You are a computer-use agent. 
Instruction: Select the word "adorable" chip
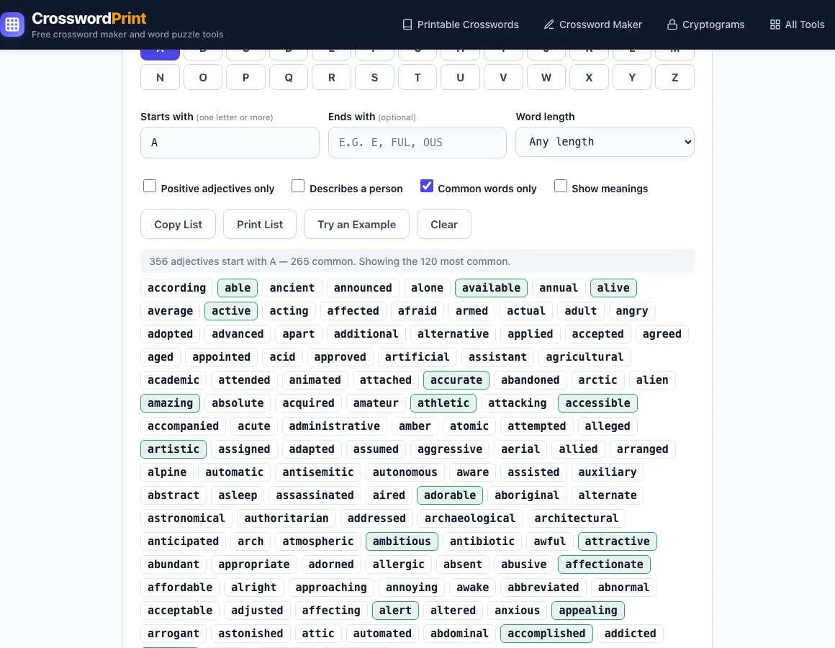pos(450,495)
